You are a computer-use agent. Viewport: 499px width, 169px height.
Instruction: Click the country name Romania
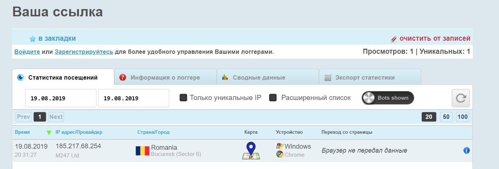164,147
